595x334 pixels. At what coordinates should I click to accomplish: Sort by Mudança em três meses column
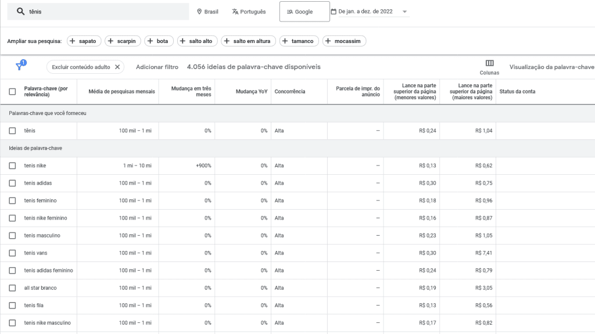click(x=191, y=91)
